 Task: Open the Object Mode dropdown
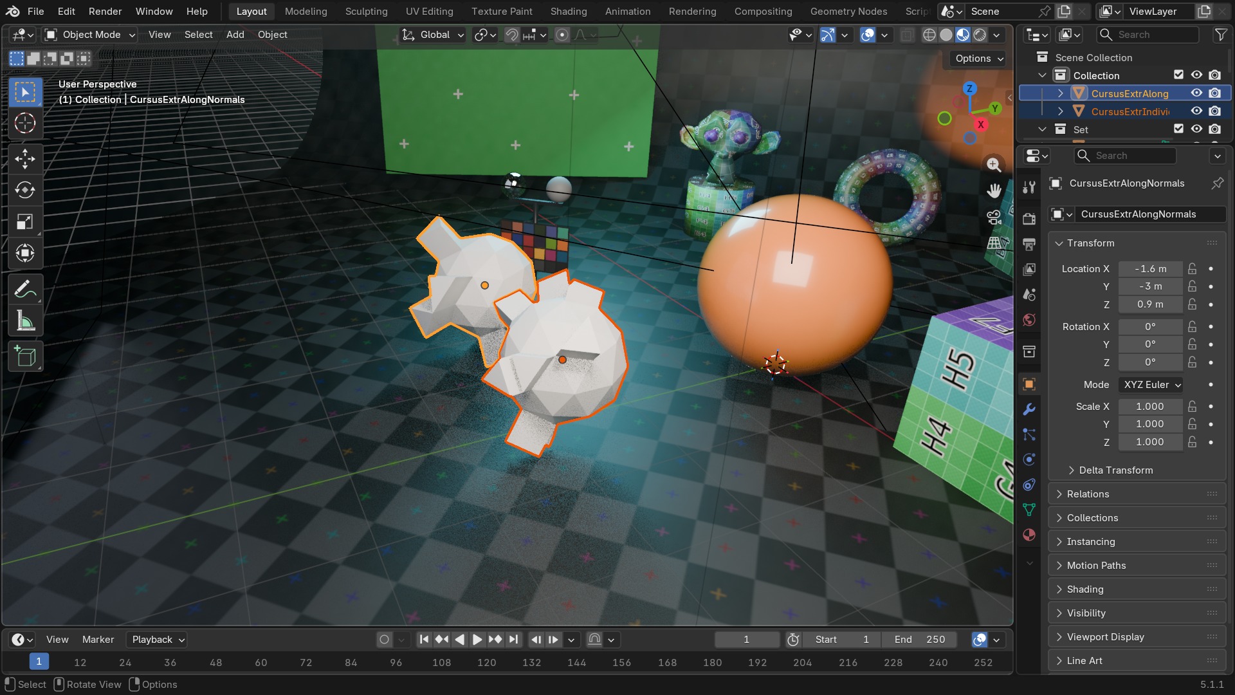(x=90, y=35)
